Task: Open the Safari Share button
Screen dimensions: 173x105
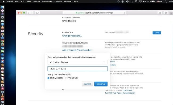Action: point(160,13)
